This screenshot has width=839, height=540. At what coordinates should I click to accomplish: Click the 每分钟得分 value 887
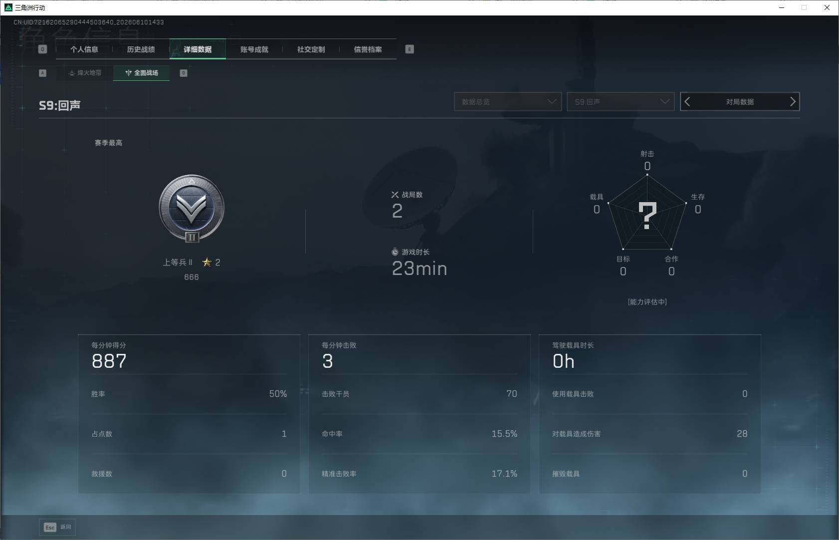point(109,361)
